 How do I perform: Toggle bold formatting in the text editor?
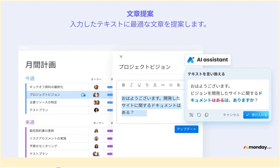click(x=124, y=85)
